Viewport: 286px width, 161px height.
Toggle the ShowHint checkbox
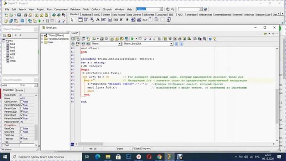21,131
